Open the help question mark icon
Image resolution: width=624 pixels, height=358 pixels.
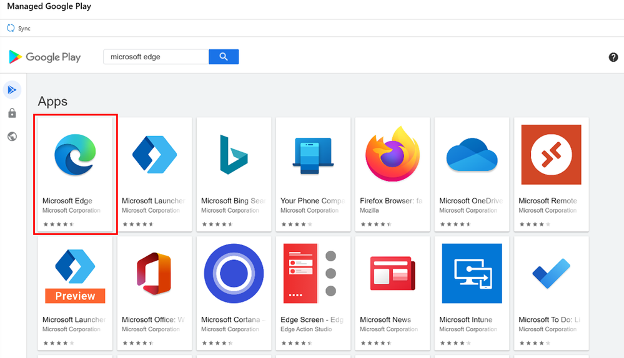tap(613, 57)
